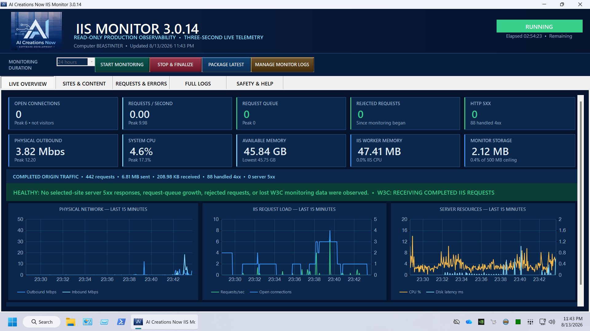Open the NVIDIA tray icon
Viewport: 590px width, 331px height.
(481, 322)
